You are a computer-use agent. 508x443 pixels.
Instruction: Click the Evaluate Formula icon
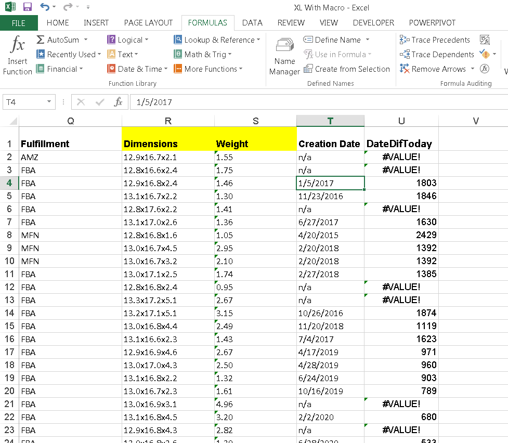click(x=485, y=69)
